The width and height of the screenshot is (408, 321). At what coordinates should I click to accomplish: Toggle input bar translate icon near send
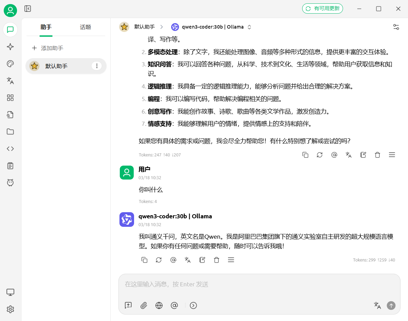tap(377, 305)
